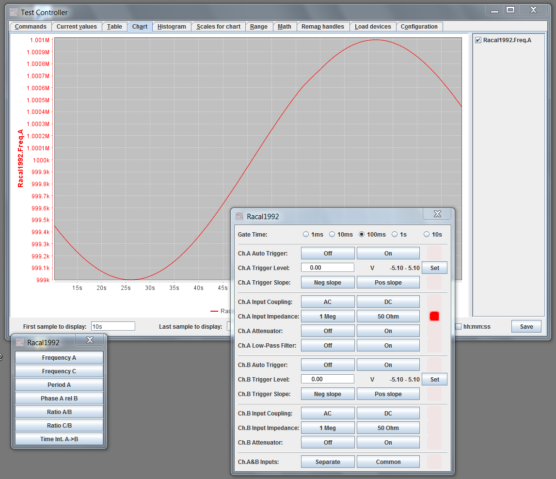Viewport: 556px width, 479px height.
Task: Click the Frequency C measurement button
Action: pos(59,371)
